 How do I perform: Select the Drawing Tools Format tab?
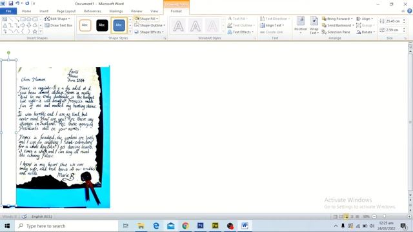pos(176,11)
